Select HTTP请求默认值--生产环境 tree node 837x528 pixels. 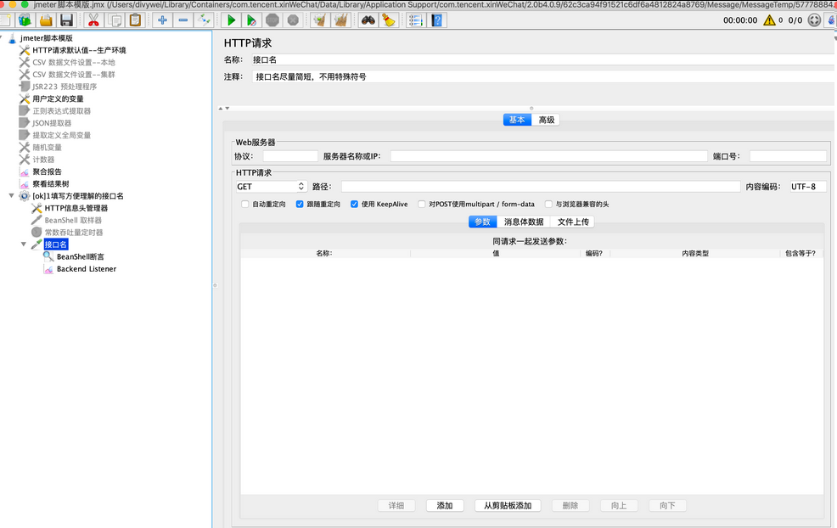coord(79,50)
